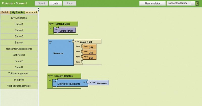Select the text block 256
Image resolution: width=202 pixels, height=106 pixels.
point(89,58)
